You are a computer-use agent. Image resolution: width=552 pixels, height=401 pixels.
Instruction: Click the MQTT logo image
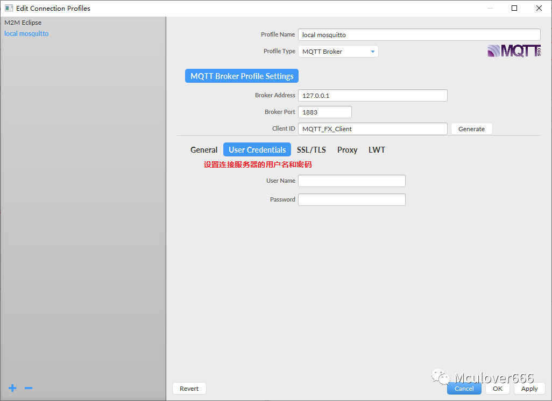click(514, 51)
